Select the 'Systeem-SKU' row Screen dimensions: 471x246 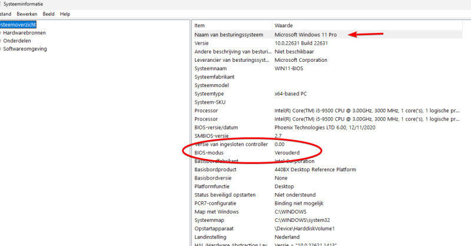coord(210,102)
